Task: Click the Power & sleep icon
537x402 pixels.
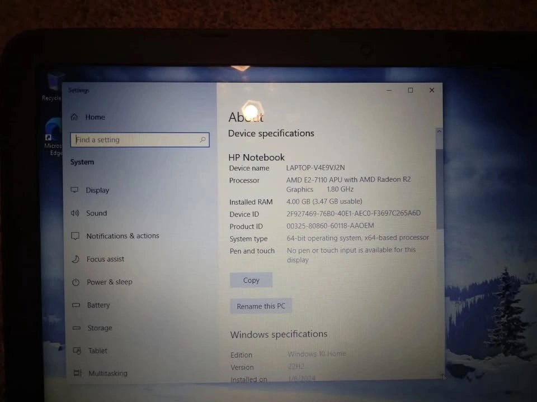Action: tap(76, 283)
